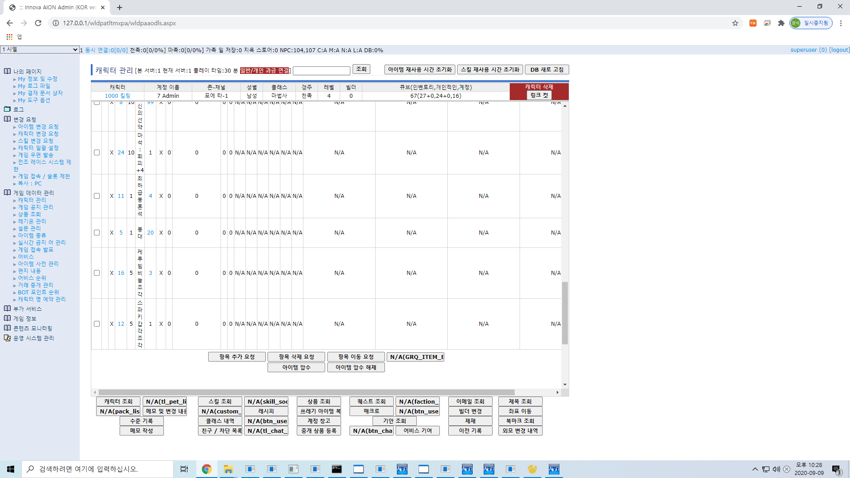Reload the page with the refresh icon
The image size is (850, 478).
pos(38,23)
